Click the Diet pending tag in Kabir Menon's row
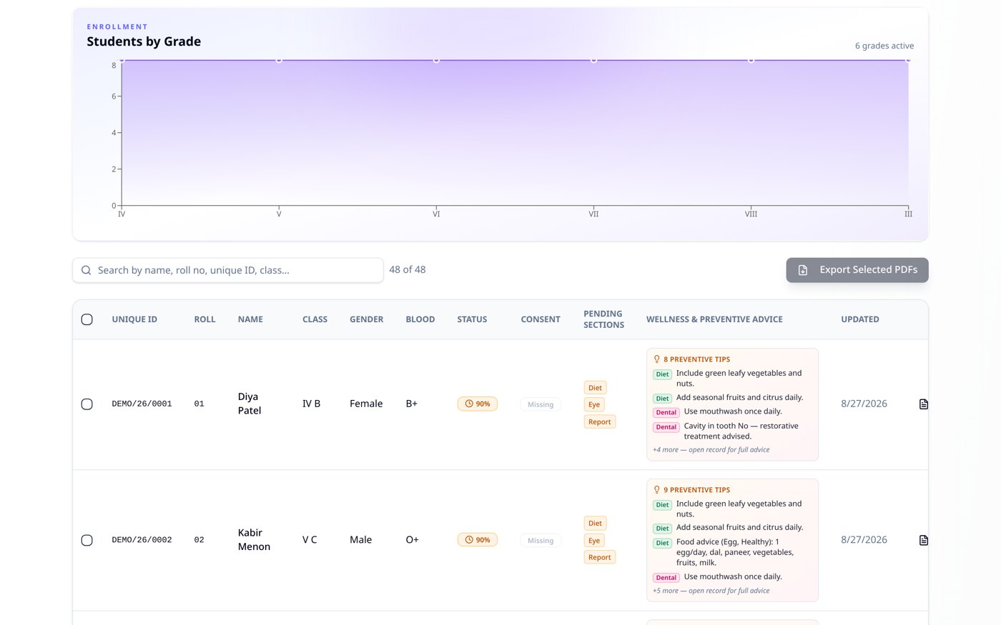 pyautogui.click(x=595, y=524)
